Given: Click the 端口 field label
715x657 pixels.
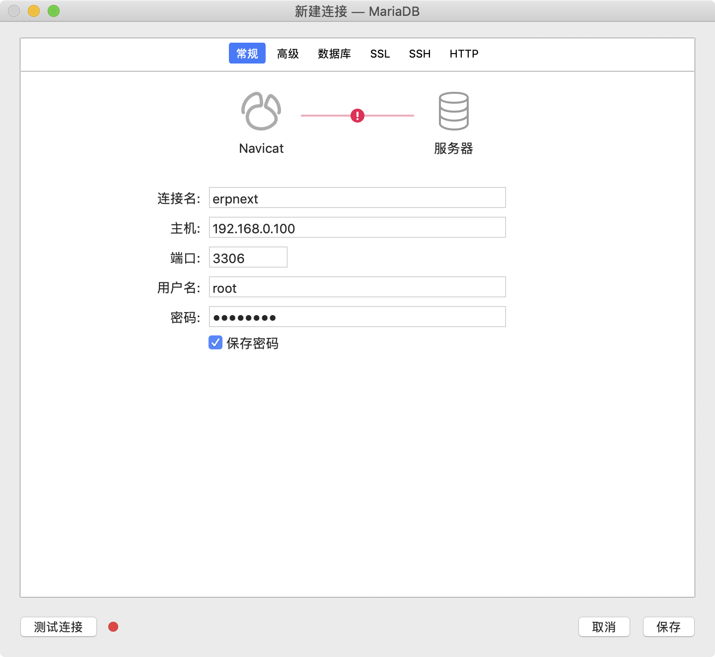Looking at the screenshot, I should pos(185,258).
